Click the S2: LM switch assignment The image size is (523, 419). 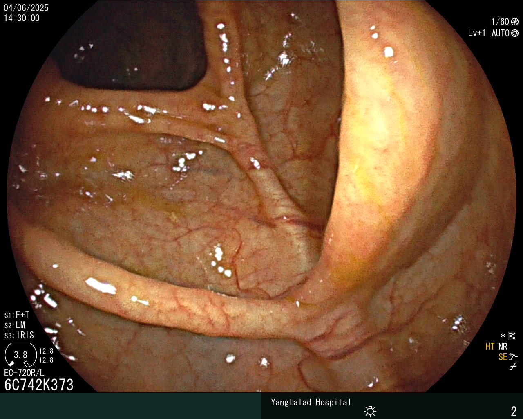[x=15, y=325]
